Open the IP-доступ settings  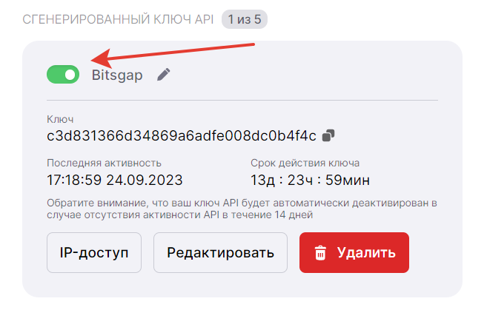[x=94, y=252]
